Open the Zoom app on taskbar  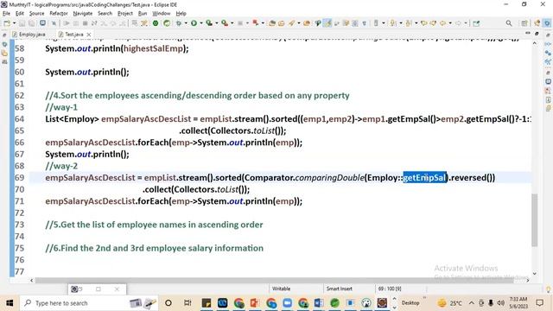287,303
